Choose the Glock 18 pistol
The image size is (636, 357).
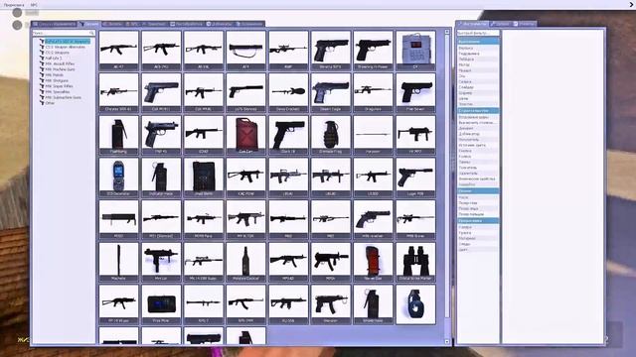(288, 135)
